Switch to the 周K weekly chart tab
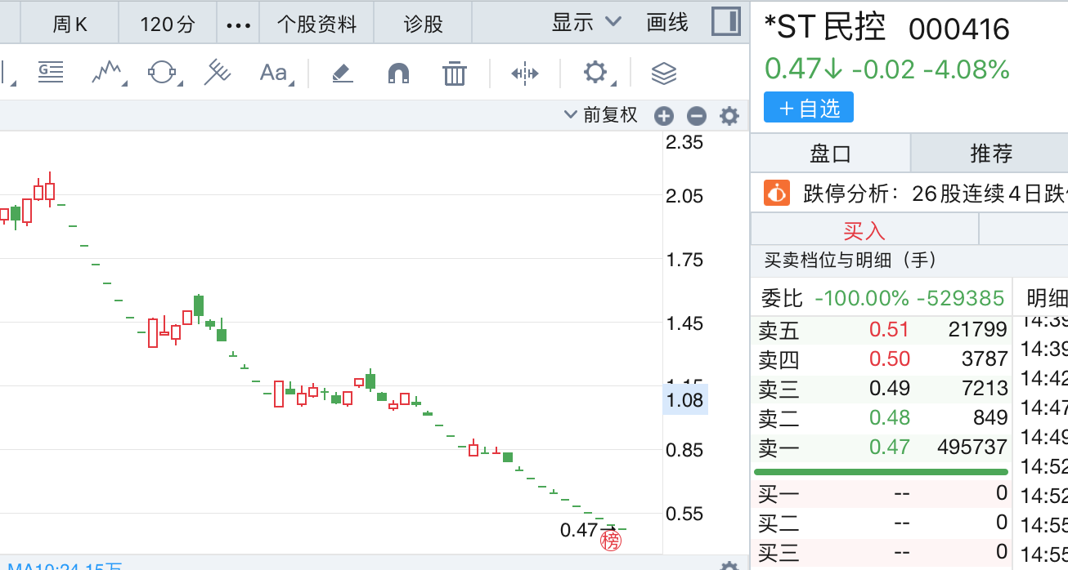 click(x=70, y=24)
